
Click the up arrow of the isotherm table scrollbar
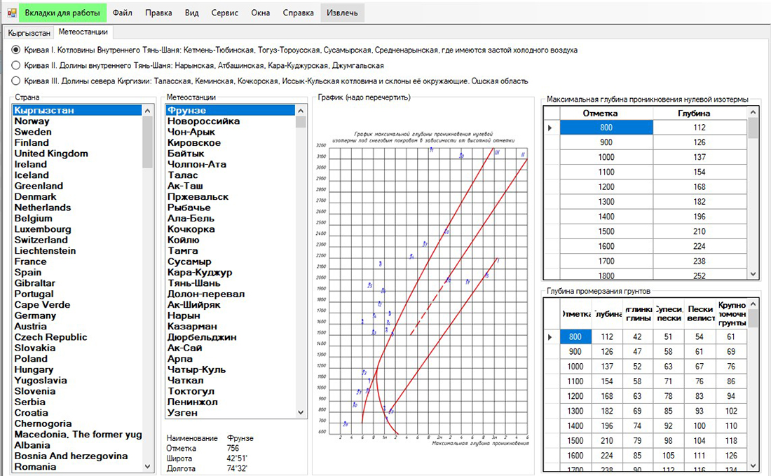pos(753,113)
